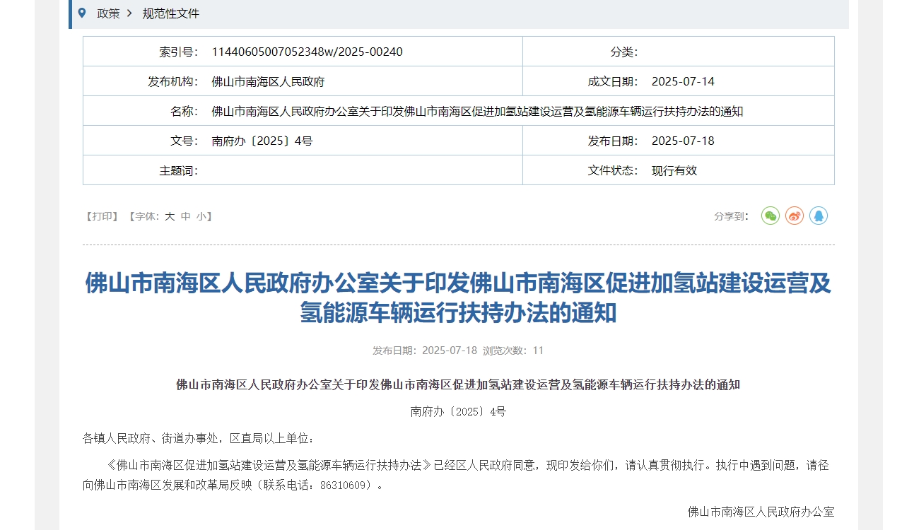Click the blue location pin icon beside 政策
Screen dimensions: 914x530
point(81,13)
